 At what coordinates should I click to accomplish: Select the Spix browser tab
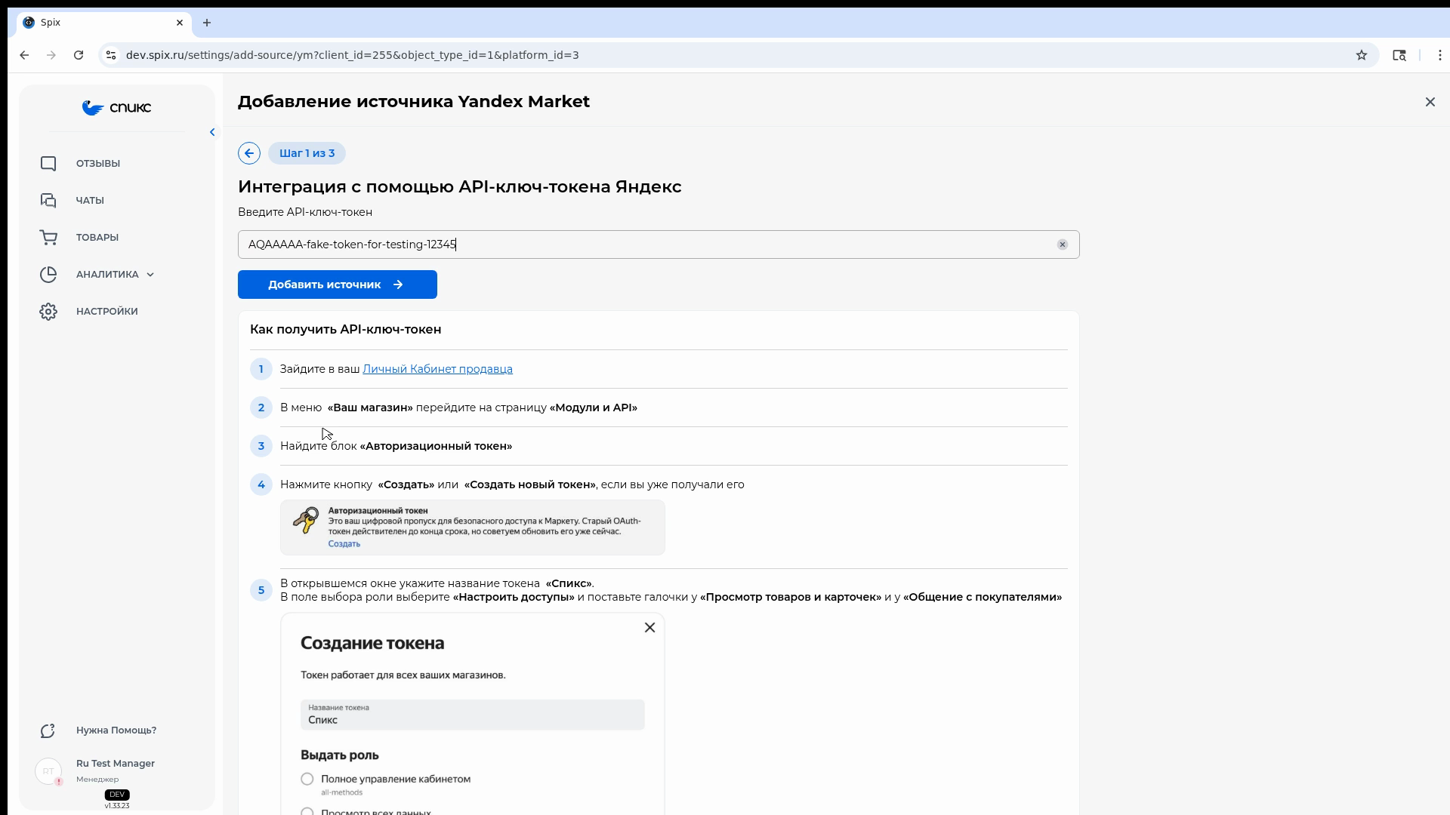tap(103, 23)
